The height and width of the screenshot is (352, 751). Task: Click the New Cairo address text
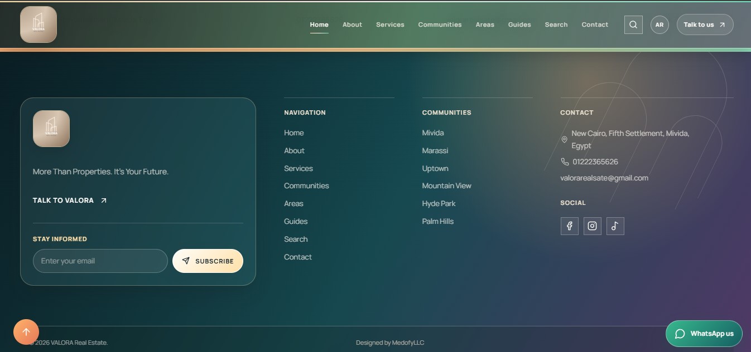coord(630,139)
